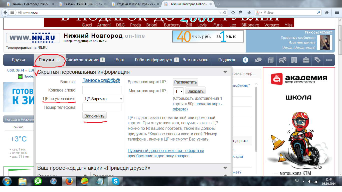Screen dimensions: 342x192
Task: Click the chat bubbles forum icon
Action: [x=258, y=60]
